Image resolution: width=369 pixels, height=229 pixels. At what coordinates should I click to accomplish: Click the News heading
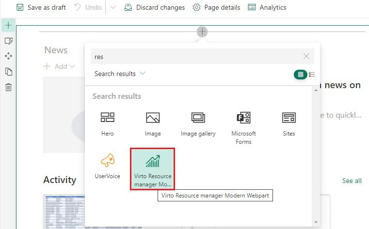tap(56, 50)
